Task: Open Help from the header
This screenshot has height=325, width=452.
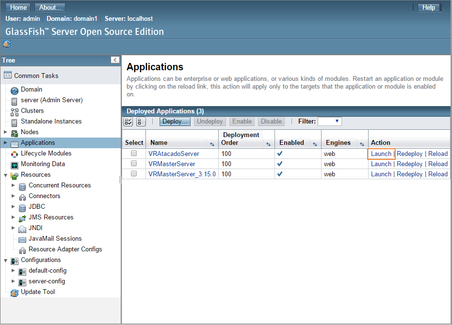Action: click(429, 7)
